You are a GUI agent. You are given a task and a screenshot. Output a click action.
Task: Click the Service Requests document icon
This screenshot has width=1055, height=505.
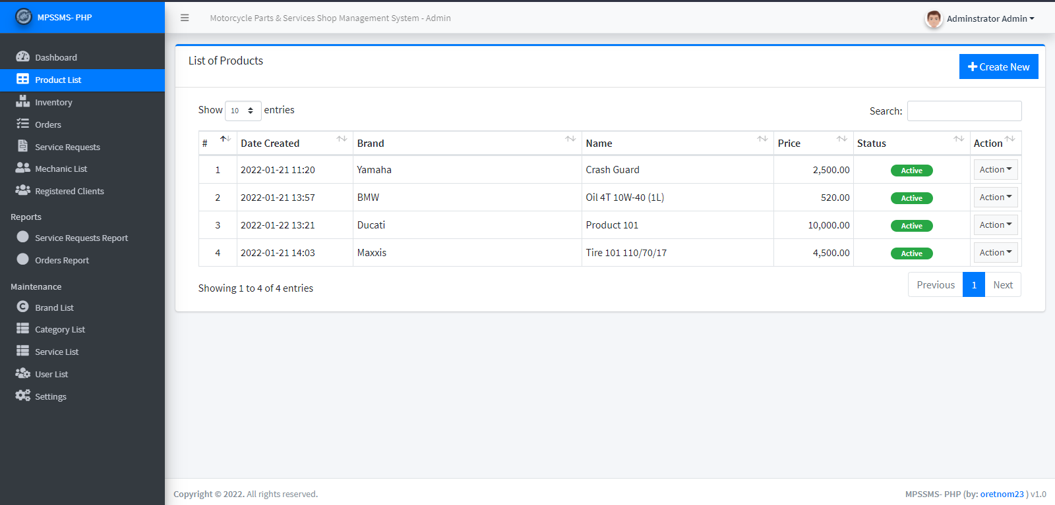pyautogui.click(x=22, y=146)
